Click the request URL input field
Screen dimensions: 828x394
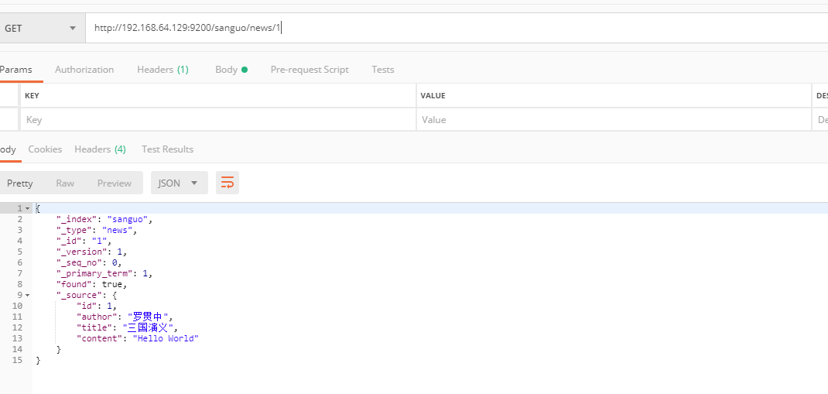click(x=457, y=28)
